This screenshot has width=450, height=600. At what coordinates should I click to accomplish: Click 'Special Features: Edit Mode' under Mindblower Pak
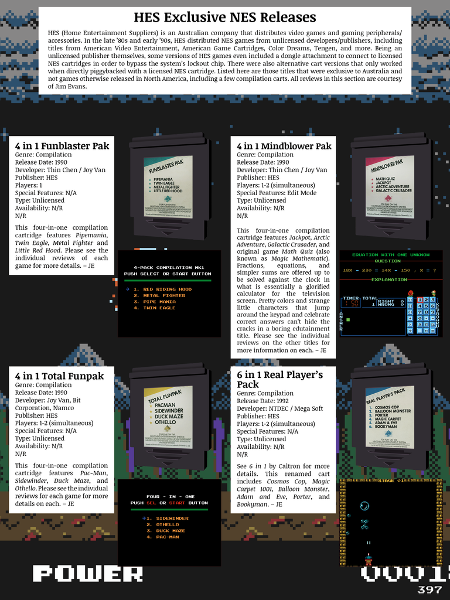277,193
